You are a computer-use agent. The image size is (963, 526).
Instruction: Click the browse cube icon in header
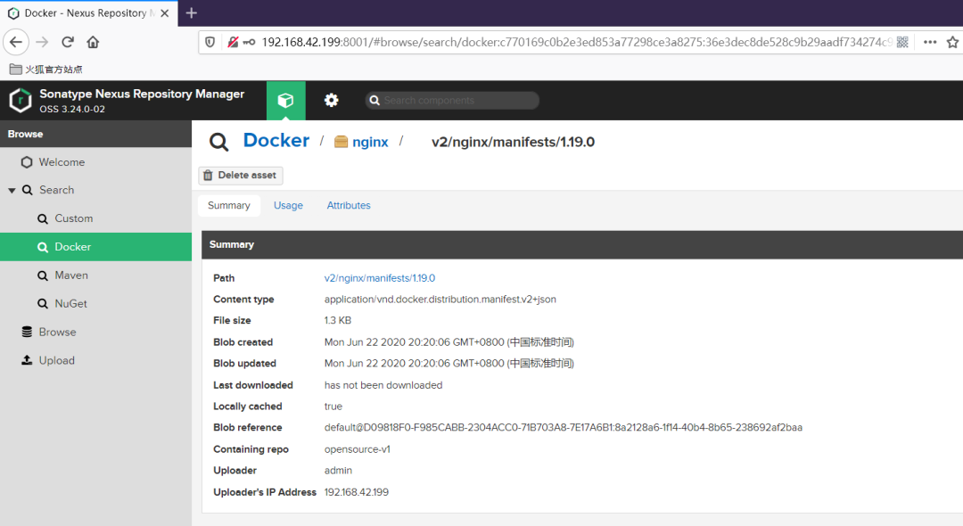click(285, 101)
